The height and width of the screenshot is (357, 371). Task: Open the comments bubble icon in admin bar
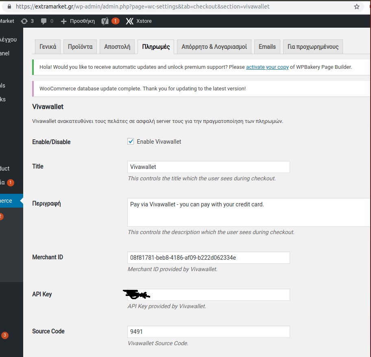(x=44, y=21)
